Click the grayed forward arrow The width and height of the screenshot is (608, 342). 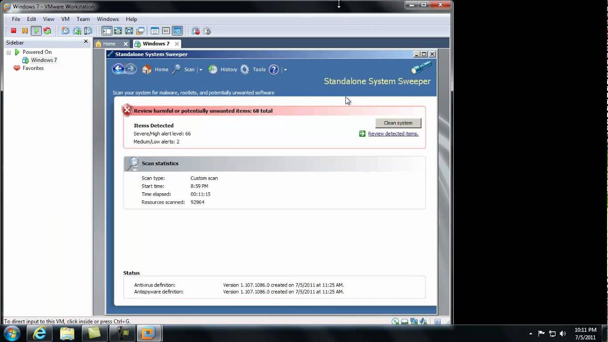click(131, 69)
